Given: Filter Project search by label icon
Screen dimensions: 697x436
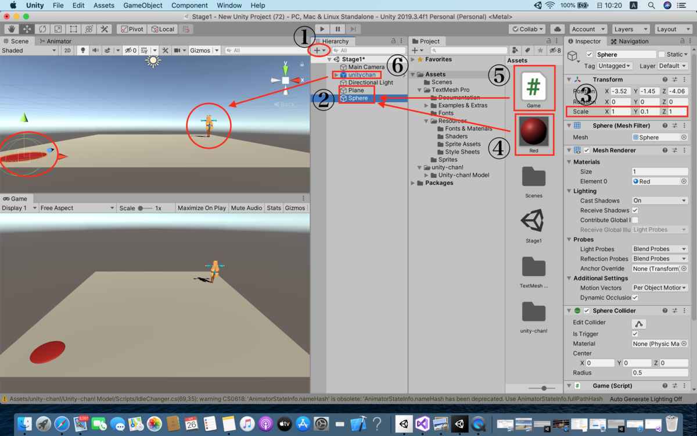Looking at the screenshot, I should pos(528,51).
